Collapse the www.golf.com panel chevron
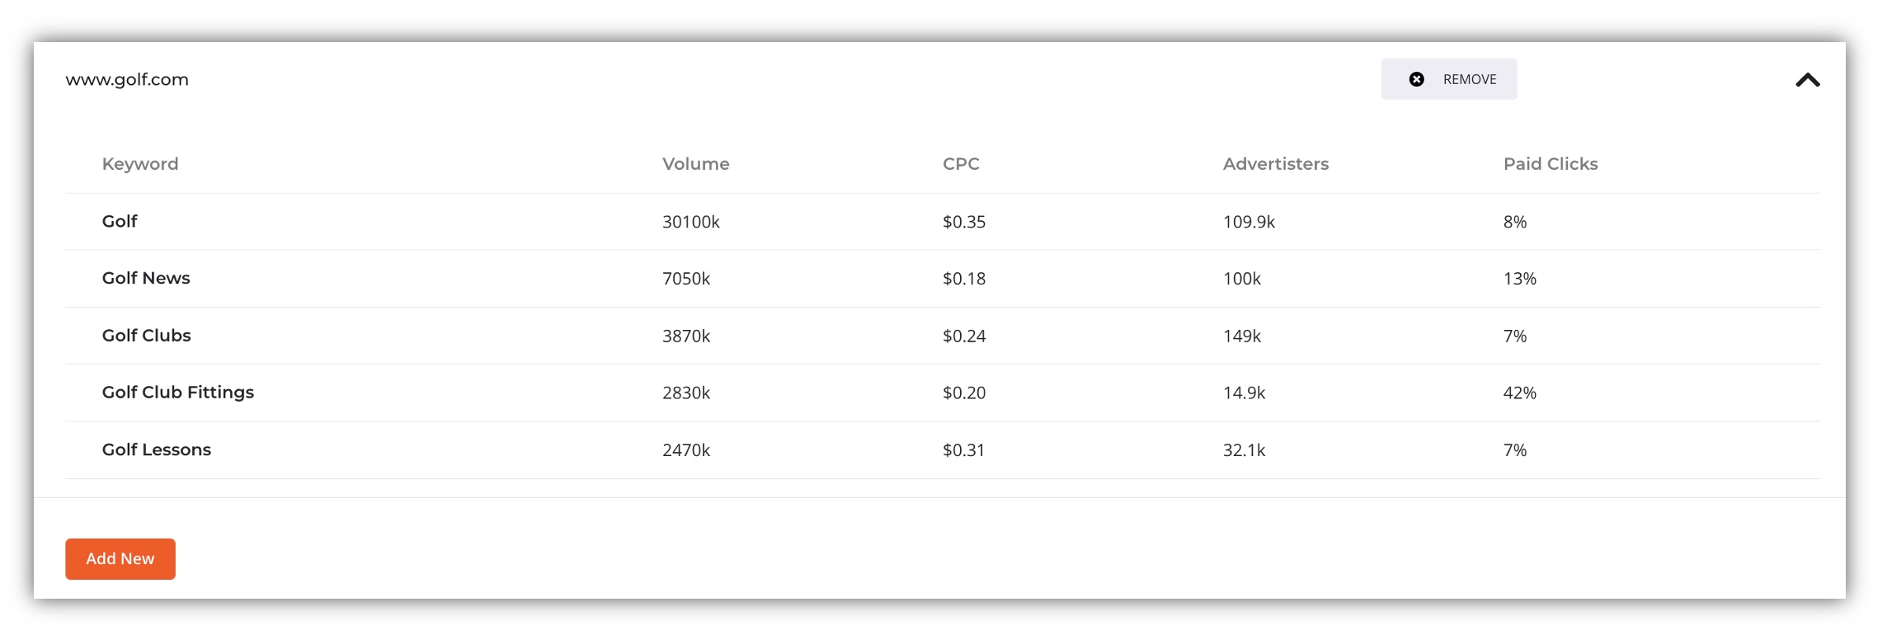Viewport: 1887px width, 635px height. [1807, 80]
